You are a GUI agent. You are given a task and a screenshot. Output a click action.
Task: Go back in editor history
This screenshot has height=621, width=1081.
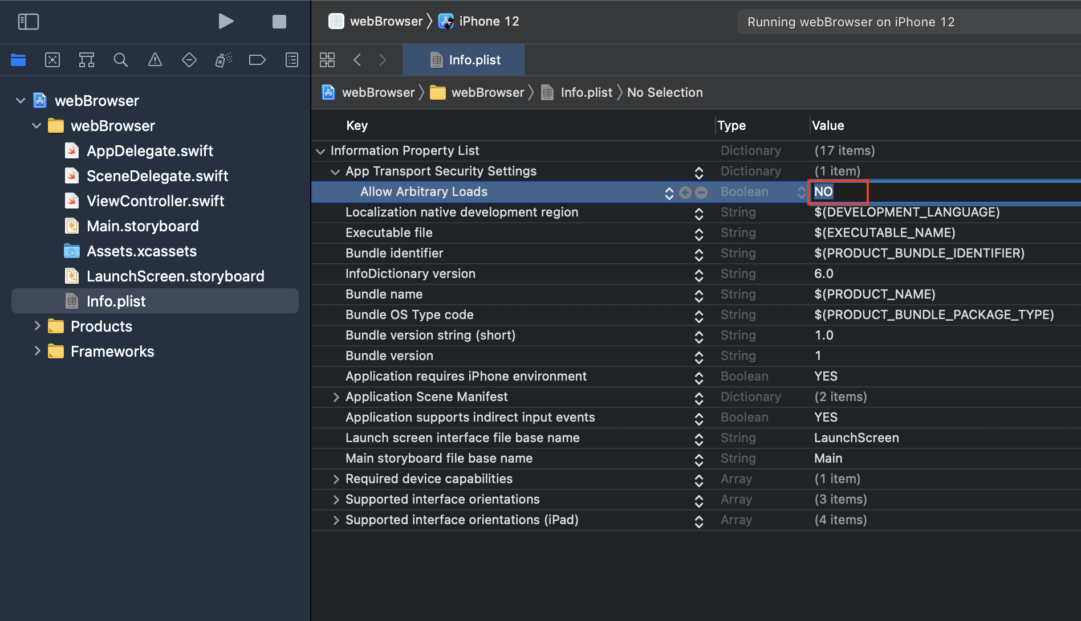357,60
